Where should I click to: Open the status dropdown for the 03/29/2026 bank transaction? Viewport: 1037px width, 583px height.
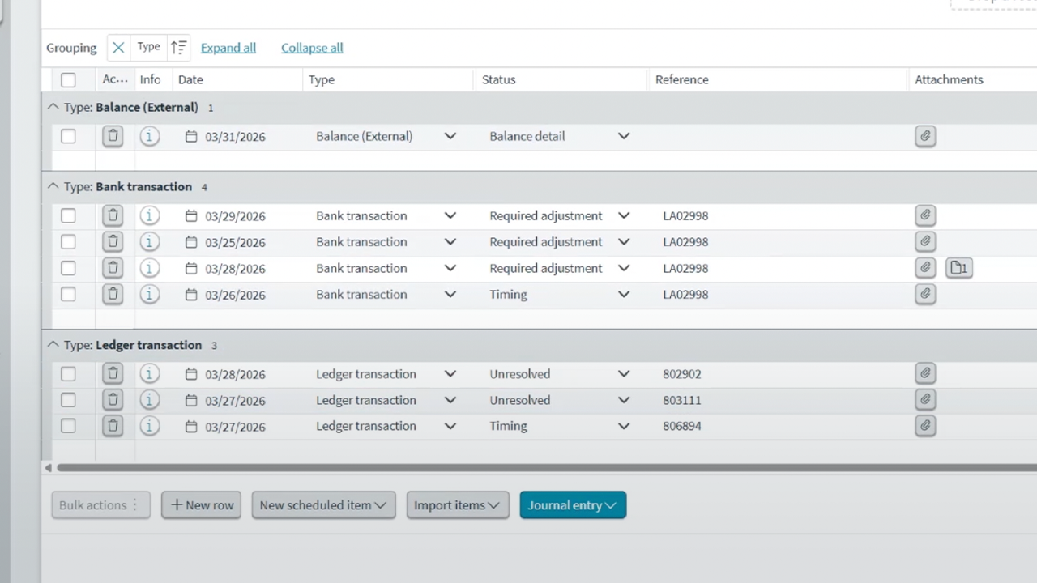[x=624, y=215]
